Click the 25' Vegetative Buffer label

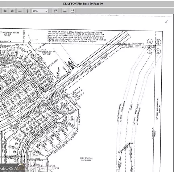coord(94,67)
